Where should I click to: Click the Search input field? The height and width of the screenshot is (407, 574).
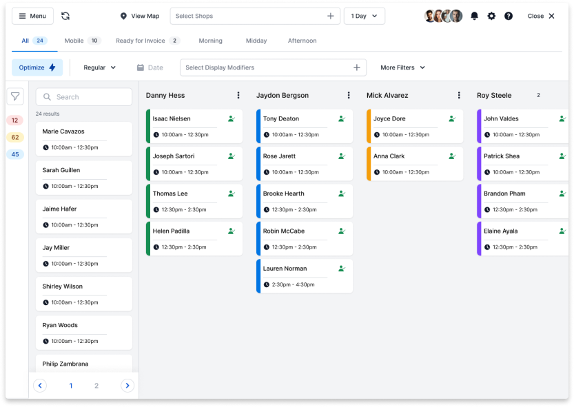coord(84,97)
